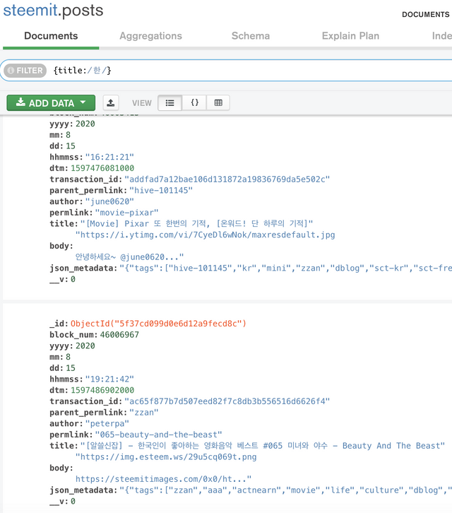Switch to Table view icon
The image size is (452, 513).
(218, 102)
